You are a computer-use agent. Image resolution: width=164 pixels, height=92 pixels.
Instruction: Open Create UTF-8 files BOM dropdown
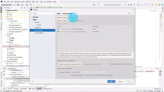(x=89, y=72)
